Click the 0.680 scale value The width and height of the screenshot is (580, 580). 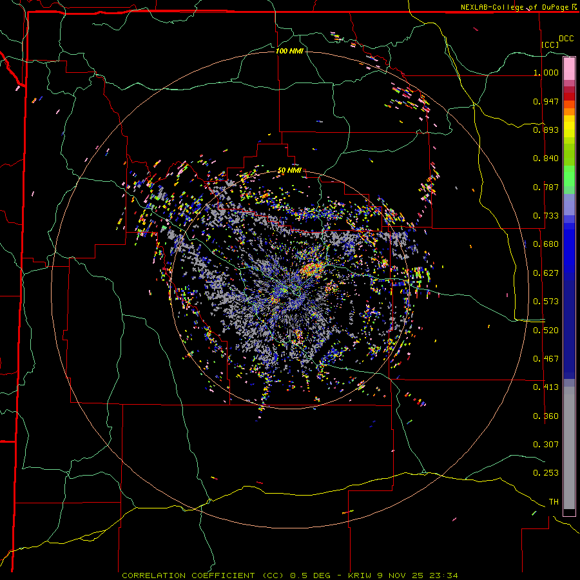[x=546, y=244]
